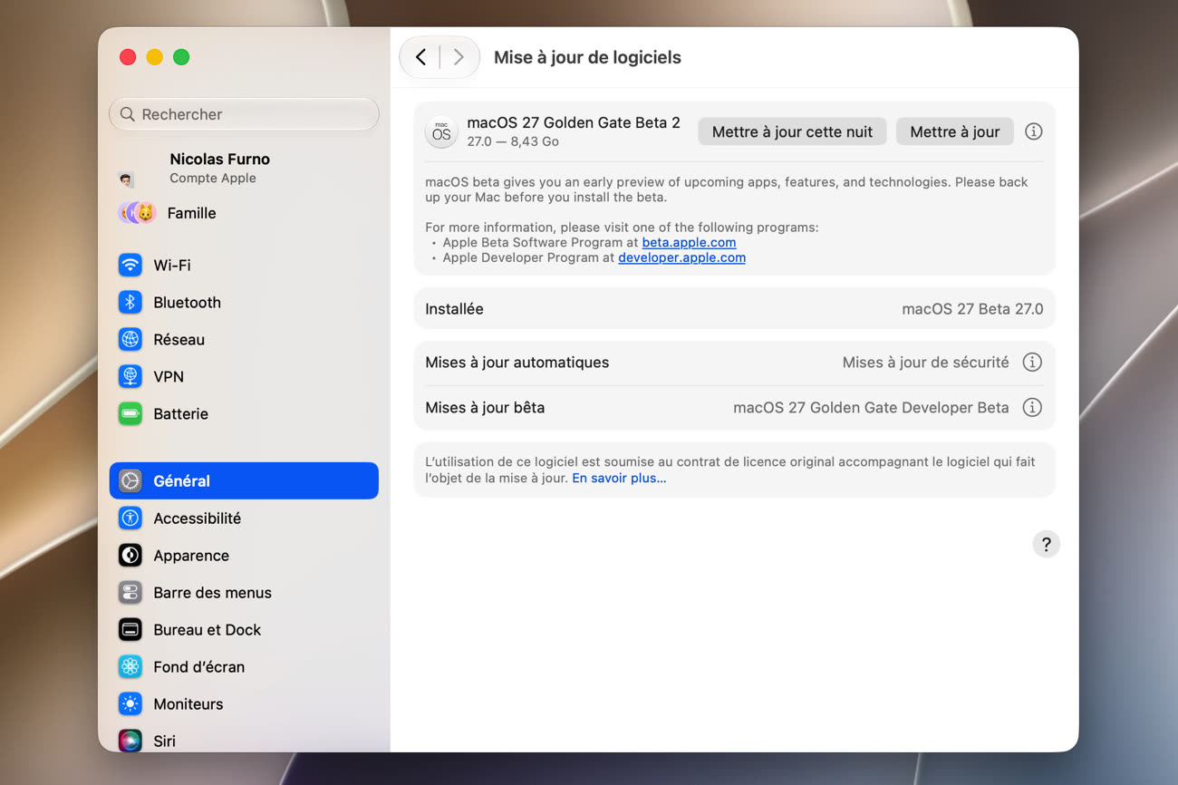The image size is (1178, 785).
Task: Click the Général gear icon
Action: tap(130, 480)
